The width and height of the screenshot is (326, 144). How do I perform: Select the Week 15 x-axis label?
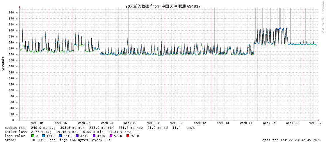pyautogui.click(x=269, y=123)
